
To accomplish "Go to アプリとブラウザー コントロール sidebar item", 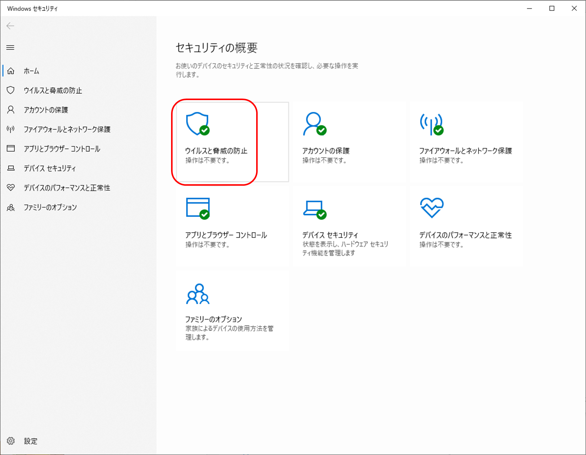I will pos(62,149).
